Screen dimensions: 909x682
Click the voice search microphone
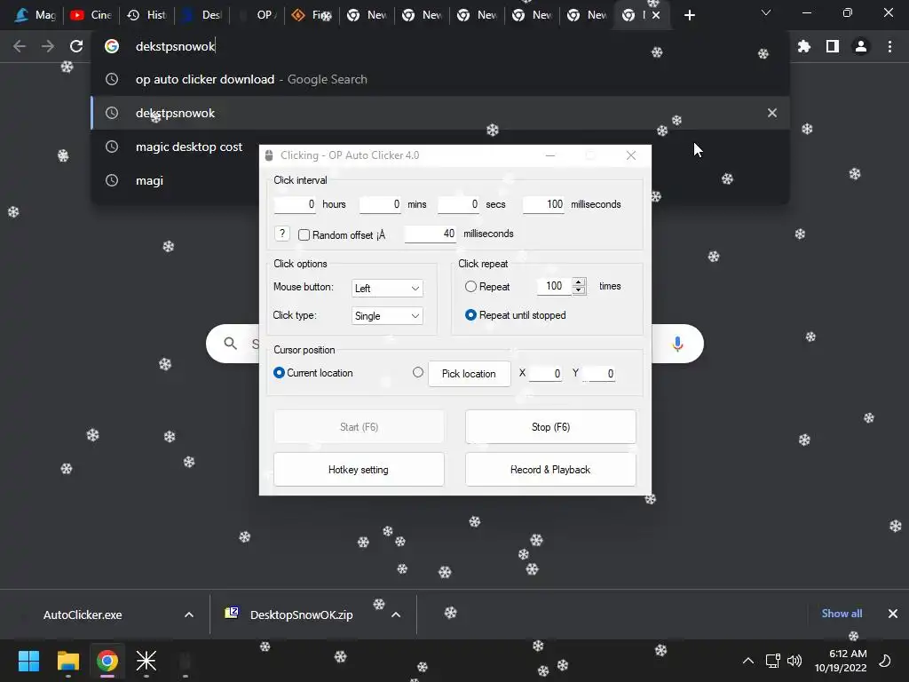[677, 344]
